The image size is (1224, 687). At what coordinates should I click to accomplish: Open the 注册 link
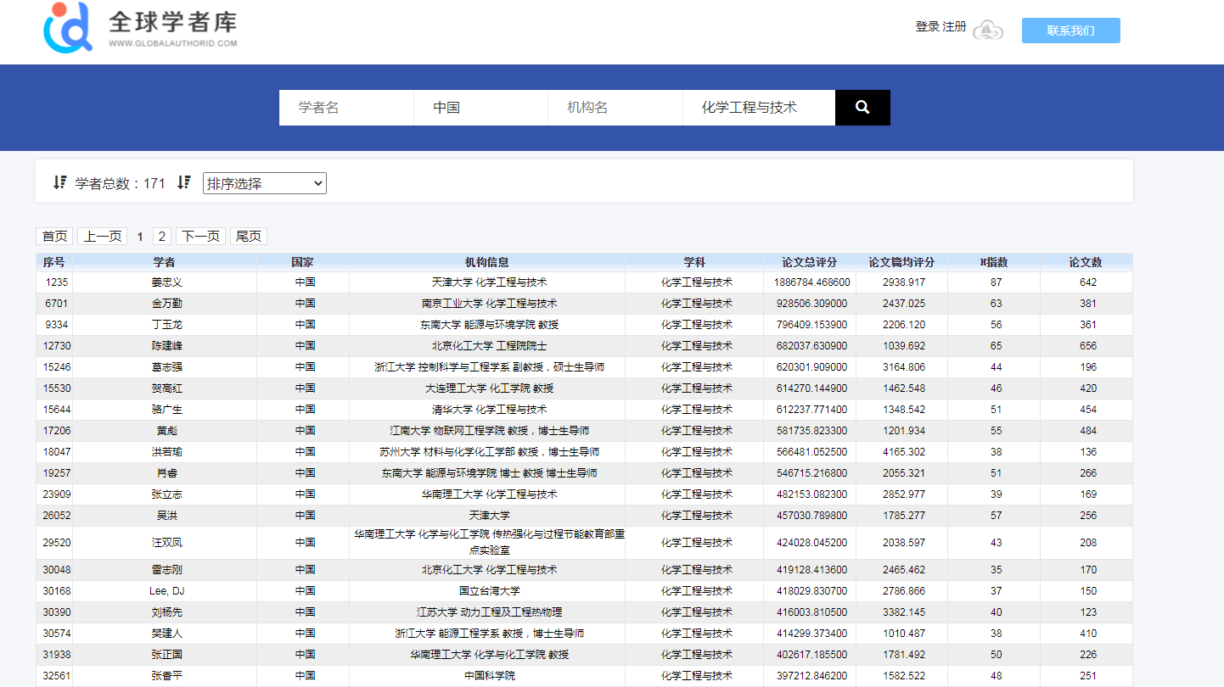[954, 27]
